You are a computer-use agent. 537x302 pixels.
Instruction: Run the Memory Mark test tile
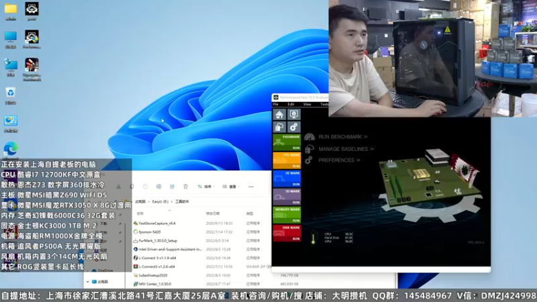click(x=287, y=215)
